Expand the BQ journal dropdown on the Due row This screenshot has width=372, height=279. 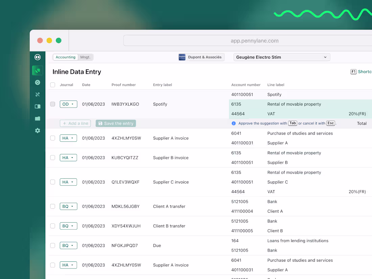[68, 246]
